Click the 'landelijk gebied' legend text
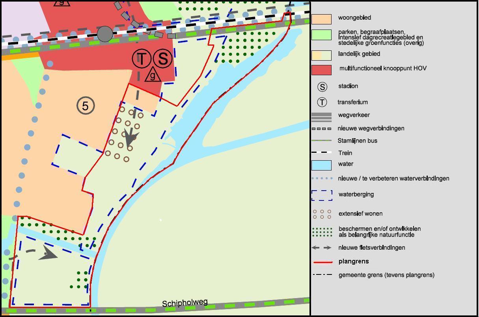This screenshot has height=317, width=479. pyautogui.click(x=359, y=54)
